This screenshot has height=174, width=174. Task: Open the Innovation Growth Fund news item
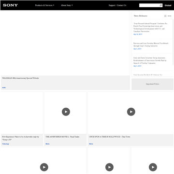(150, 60)
